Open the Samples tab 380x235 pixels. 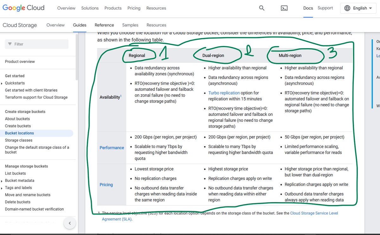[x=130, y=25]
